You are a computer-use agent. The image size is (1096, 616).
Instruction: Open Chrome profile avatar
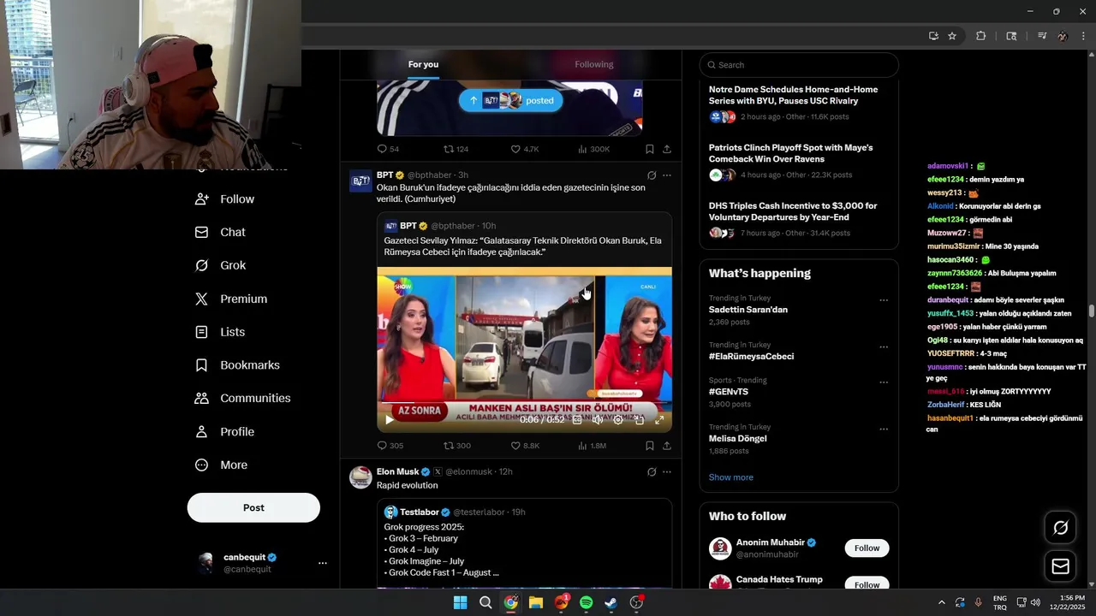1063,36
